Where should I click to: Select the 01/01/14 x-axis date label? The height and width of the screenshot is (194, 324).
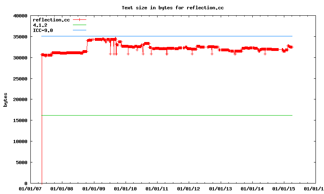click(252, 189)
